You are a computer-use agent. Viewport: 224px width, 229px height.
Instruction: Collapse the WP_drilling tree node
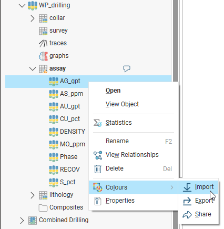point(22,6)
